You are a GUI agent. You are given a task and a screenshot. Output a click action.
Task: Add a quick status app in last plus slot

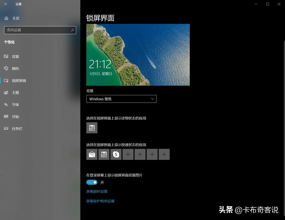pyautogui.click(x=164, y=154)
